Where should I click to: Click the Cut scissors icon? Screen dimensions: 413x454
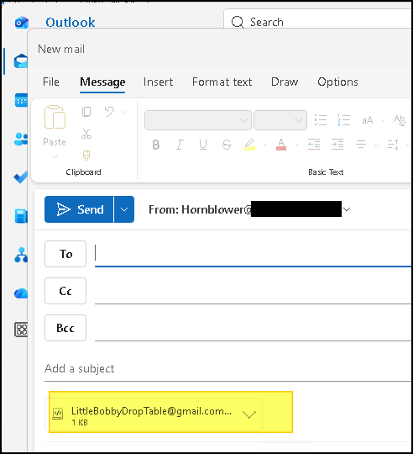coord(86,134)
